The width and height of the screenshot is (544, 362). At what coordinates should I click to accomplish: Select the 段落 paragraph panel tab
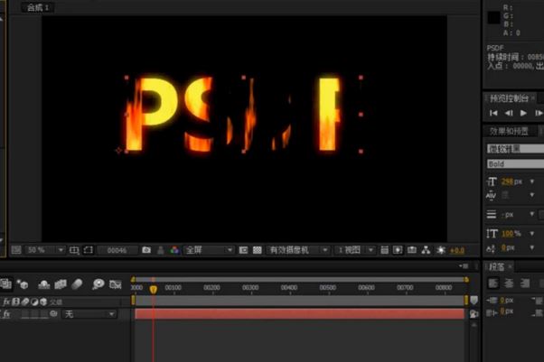[498, 266]
